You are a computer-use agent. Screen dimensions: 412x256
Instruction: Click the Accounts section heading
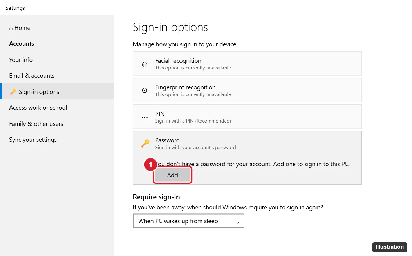tap(22, 44)
